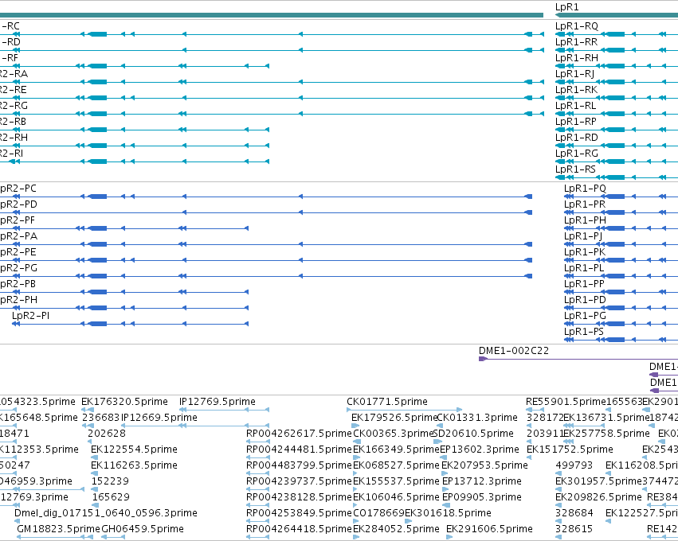Click the LpR1-RP transcript label

tap(576, 123)
